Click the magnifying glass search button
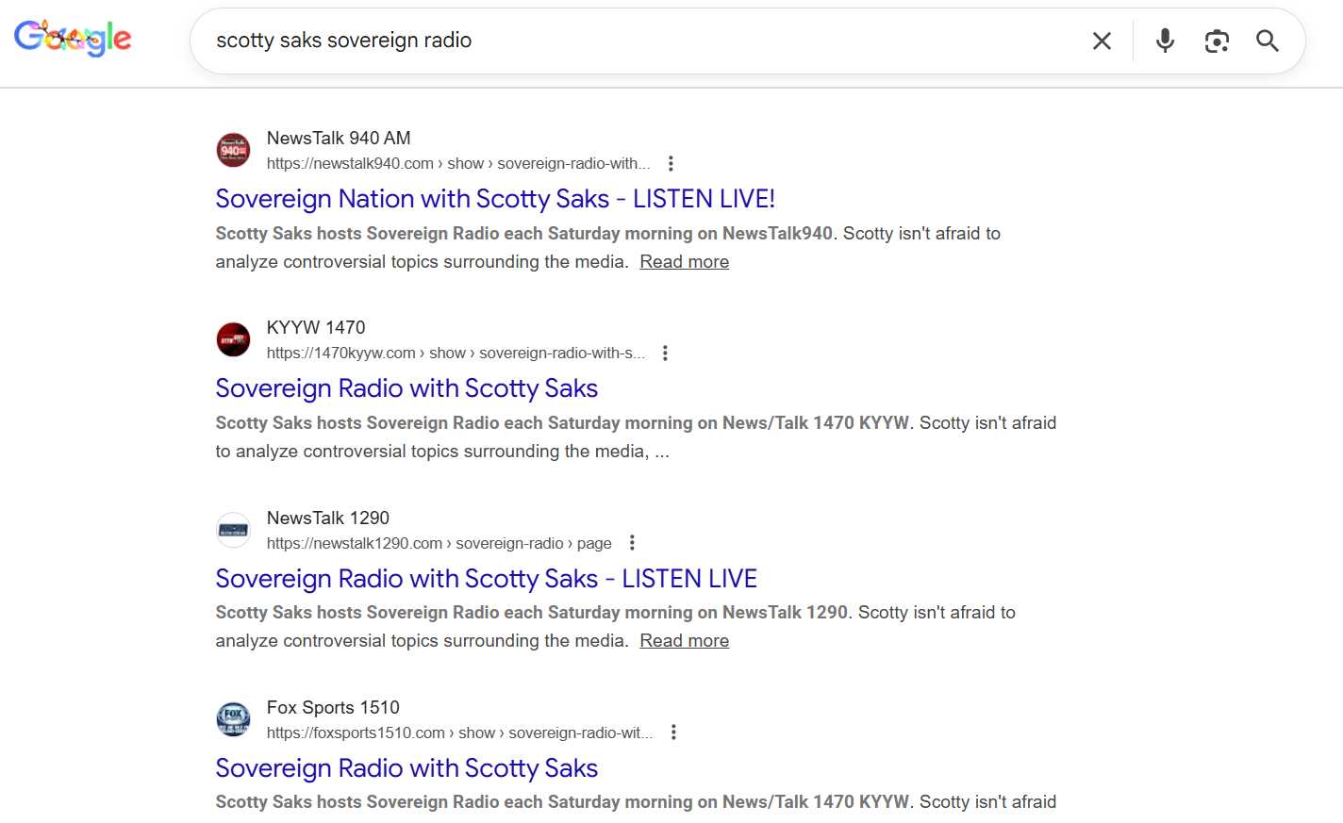1343x823 pixels. 1267,41
